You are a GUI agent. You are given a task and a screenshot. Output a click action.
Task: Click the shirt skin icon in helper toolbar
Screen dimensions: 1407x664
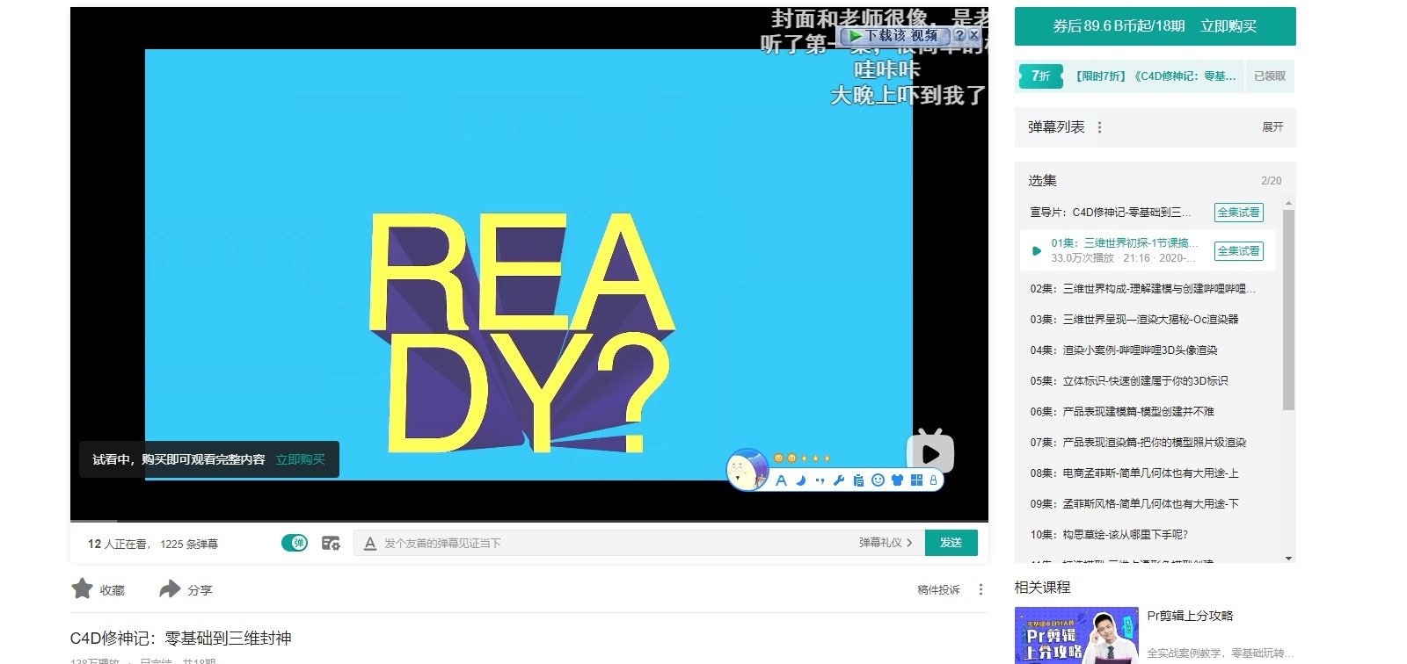[897, 480]
